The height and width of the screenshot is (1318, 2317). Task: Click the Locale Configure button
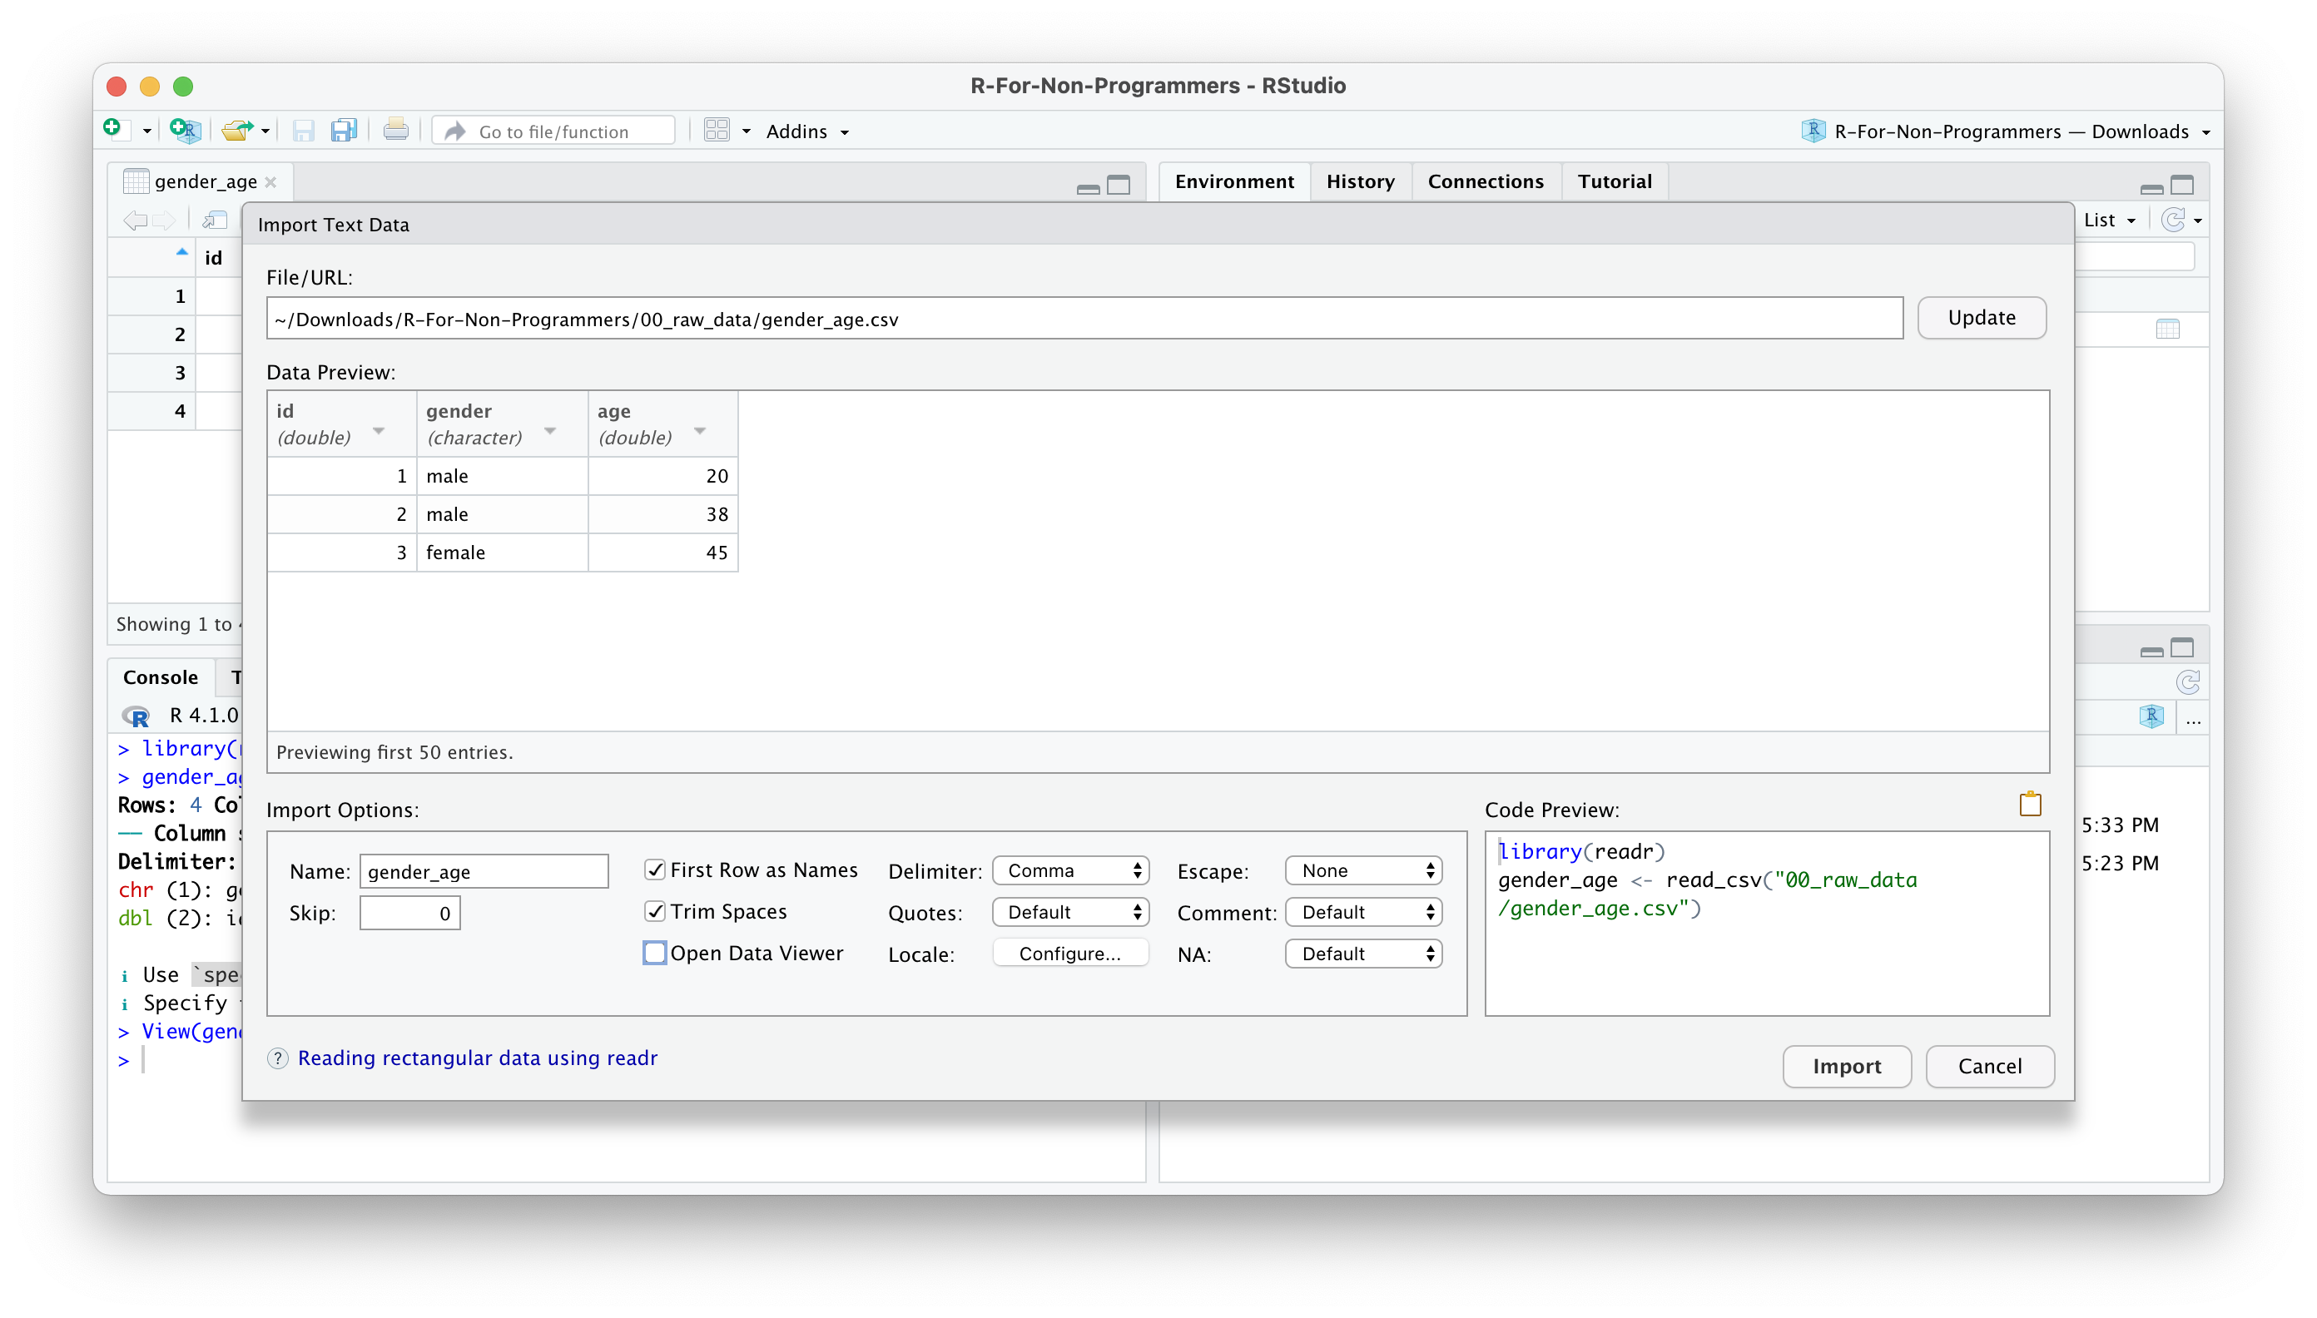[x=1070, y=954]
